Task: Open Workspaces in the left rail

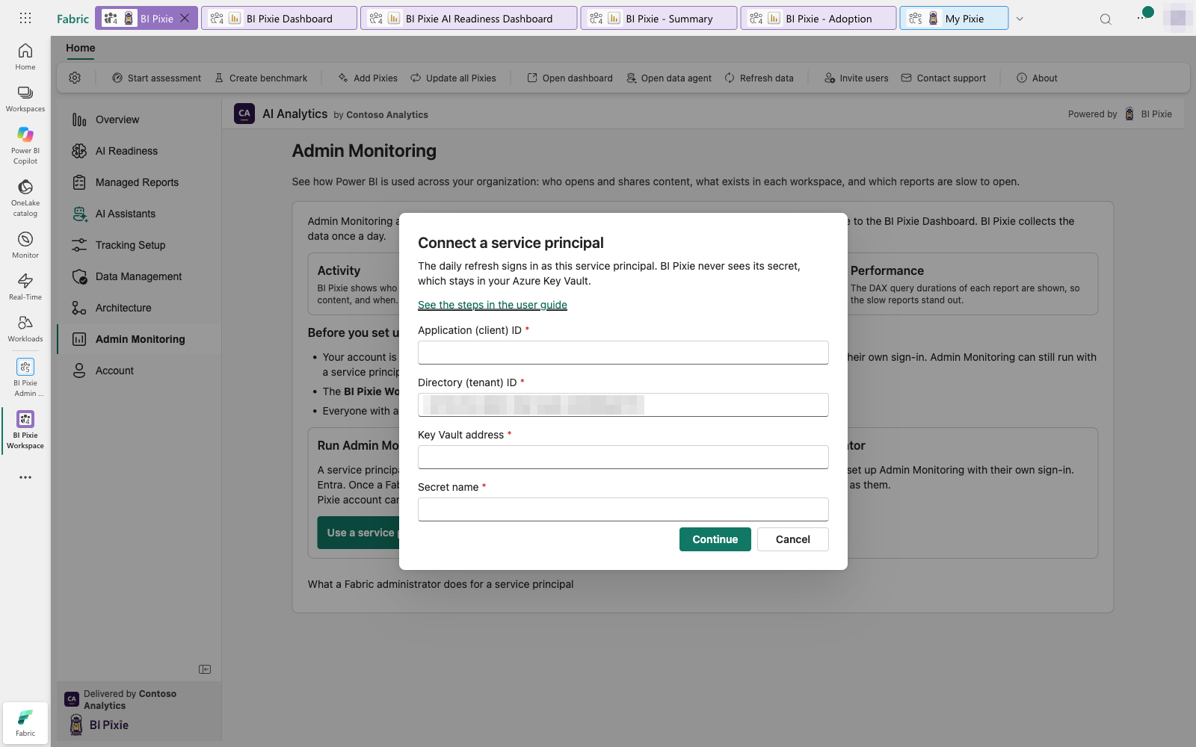Action: [x=25, y=99]
